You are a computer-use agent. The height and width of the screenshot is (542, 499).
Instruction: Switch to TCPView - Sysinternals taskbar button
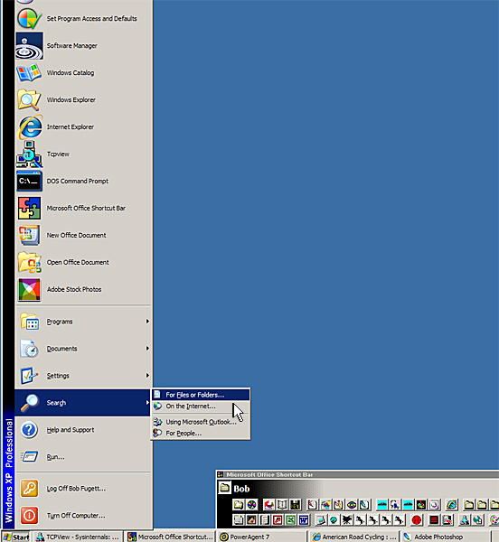(78, 537)
